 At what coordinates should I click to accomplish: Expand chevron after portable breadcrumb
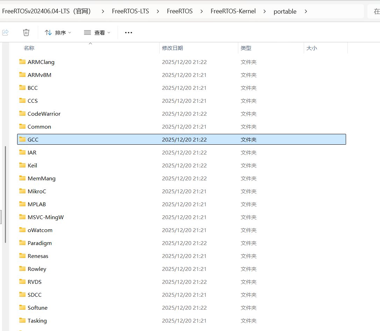[x=306, y=12]
